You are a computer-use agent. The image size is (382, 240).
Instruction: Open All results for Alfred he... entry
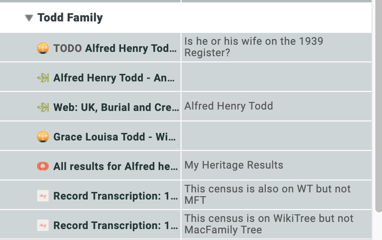click(115, 166)
